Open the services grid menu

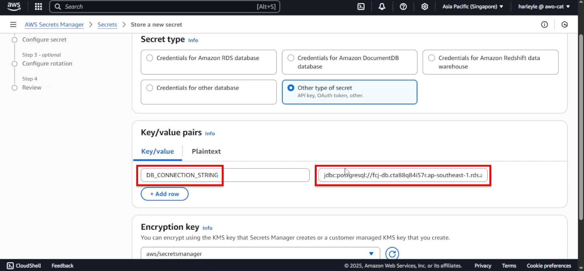[38, 6]
